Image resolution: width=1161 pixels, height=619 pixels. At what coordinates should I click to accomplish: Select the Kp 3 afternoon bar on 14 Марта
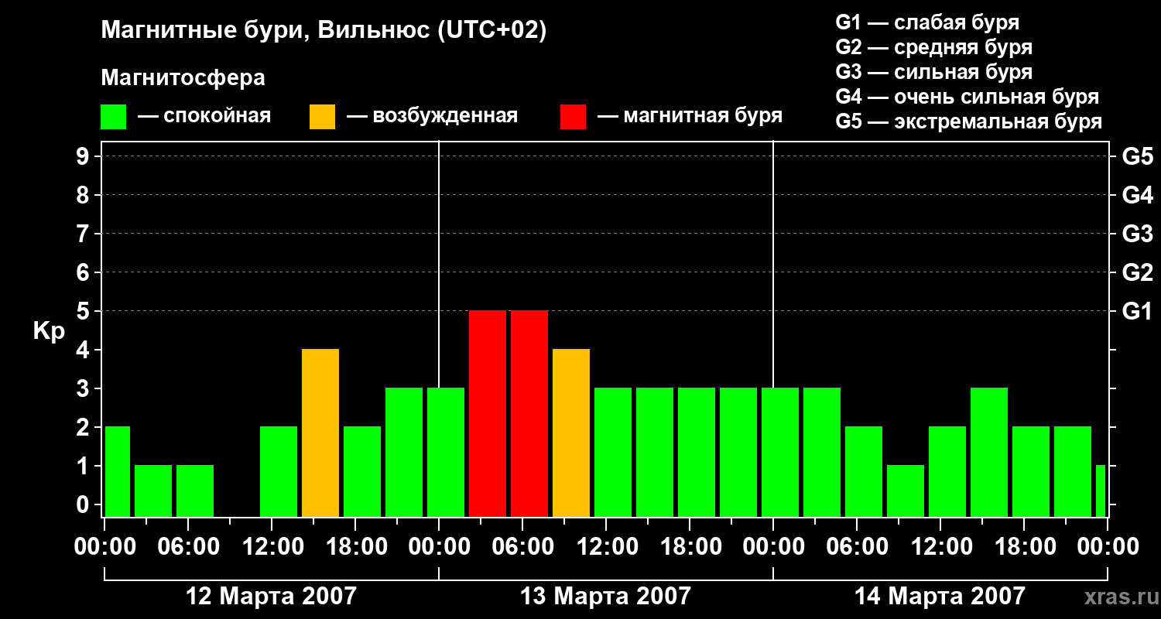989,452
